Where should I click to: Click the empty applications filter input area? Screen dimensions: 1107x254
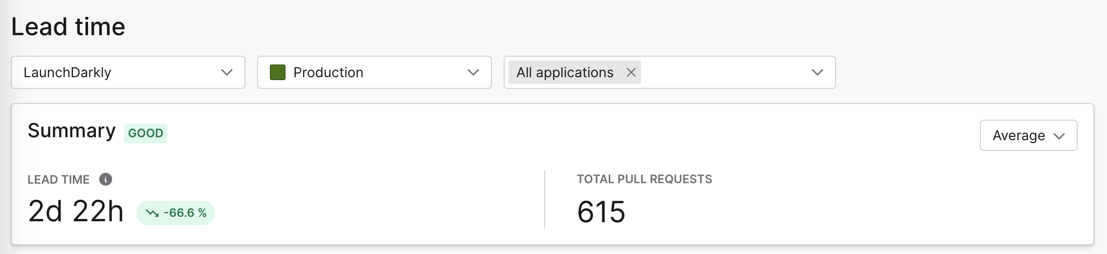(724, 72)
